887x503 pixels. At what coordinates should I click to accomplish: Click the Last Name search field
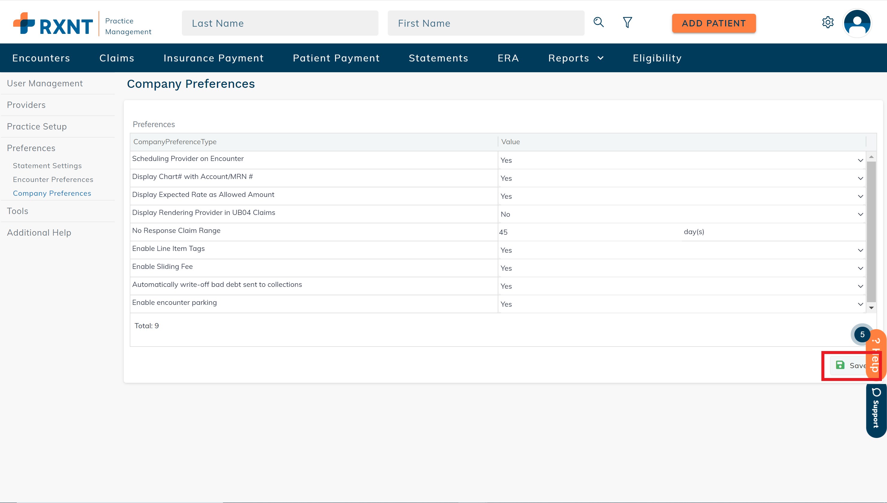click(280, 23)
